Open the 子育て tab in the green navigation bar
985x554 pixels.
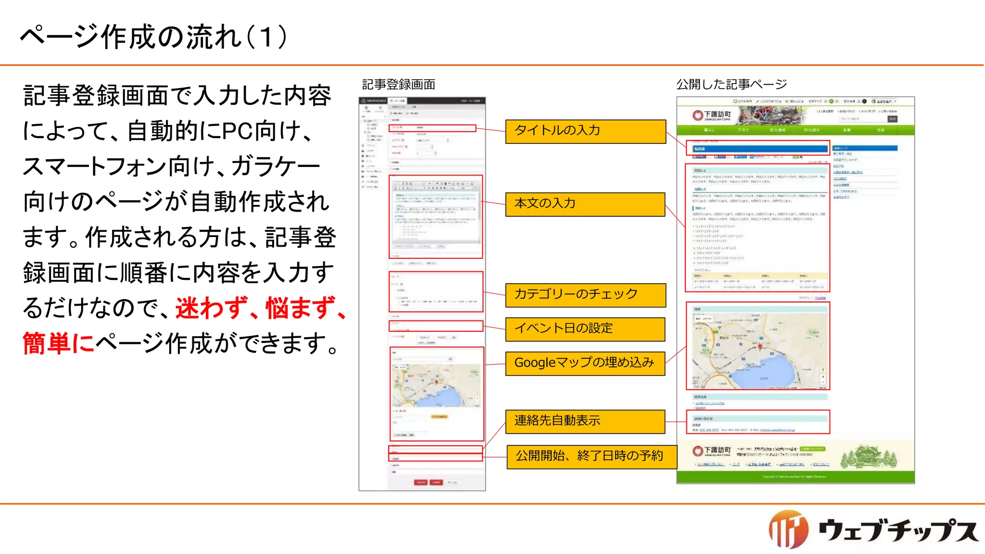[x=743, y=130]
